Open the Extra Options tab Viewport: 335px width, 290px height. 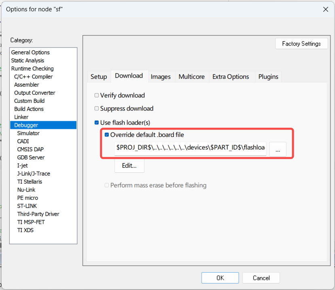tap(231, 77)
